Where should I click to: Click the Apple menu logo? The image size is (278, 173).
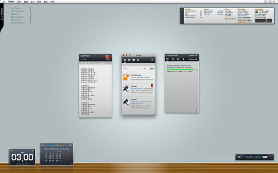pyautogui.click(x=3, y=2)
